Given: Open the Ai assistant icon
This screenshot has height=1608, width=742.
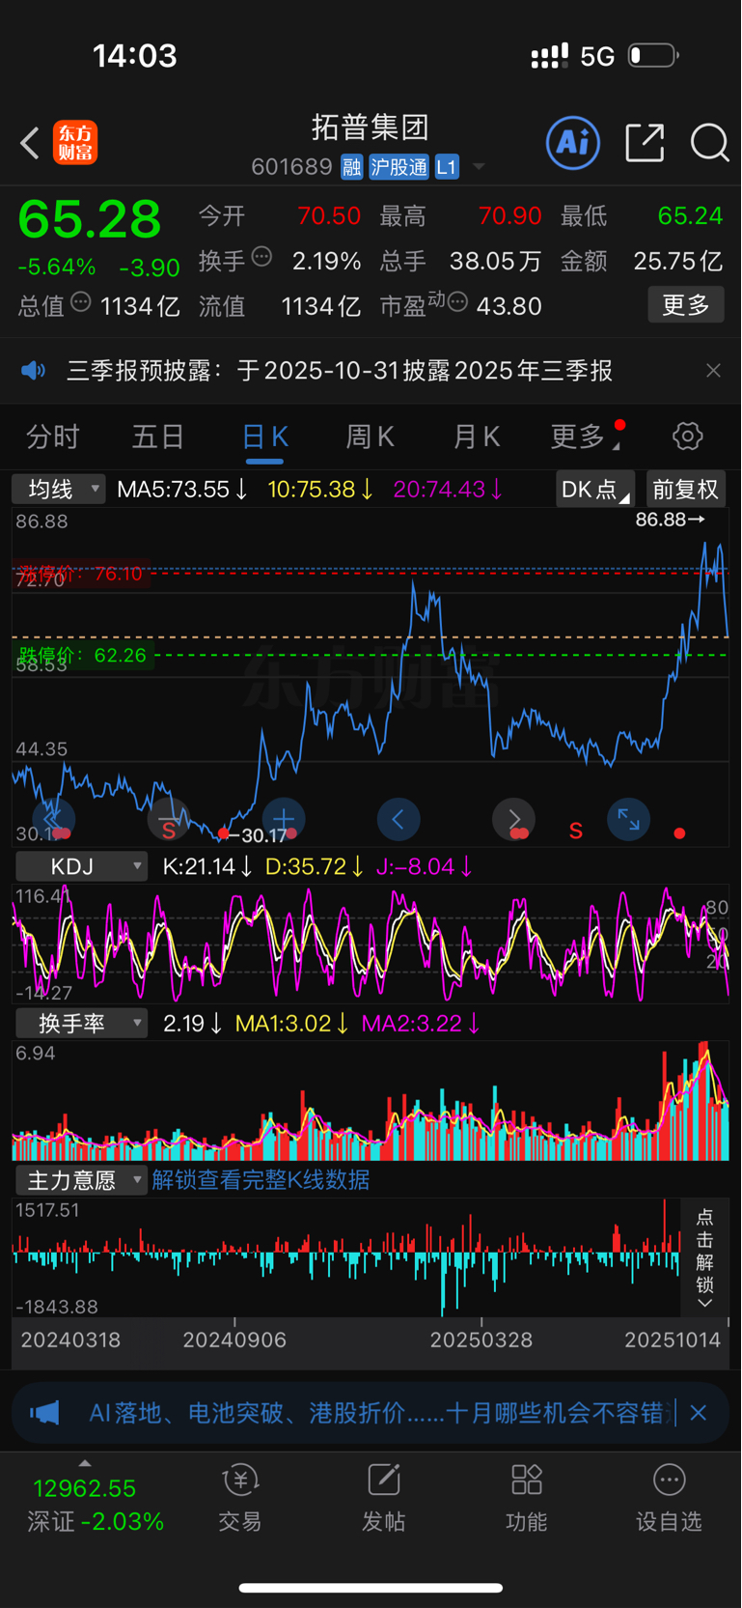Looking at the screenshot, I should [573, 143].
